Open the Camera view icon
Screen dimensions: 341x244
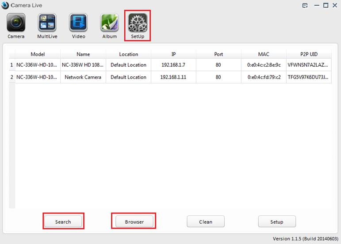[x=16, y=23]
